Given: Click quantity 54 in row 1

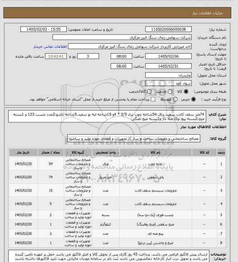Looking at the screenshot, I should (x=51, y=164).
